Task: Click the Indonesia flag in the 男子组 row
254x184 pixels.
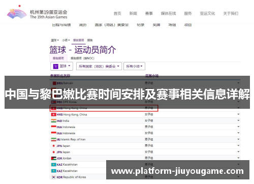Action: click(x=53, y=127)
